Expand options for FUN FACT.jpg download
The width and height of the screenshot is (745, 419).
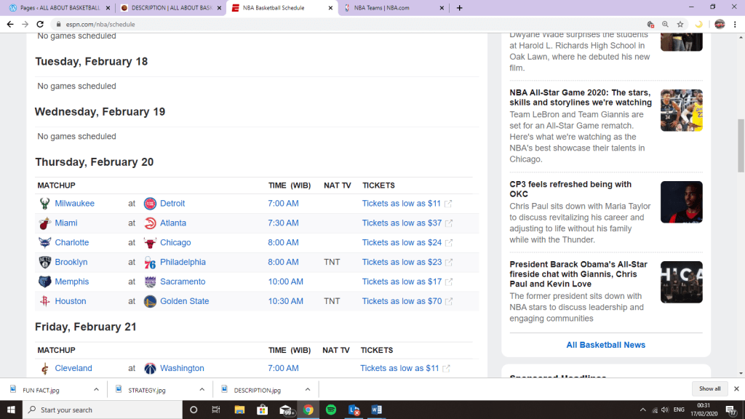click(95, 389)
